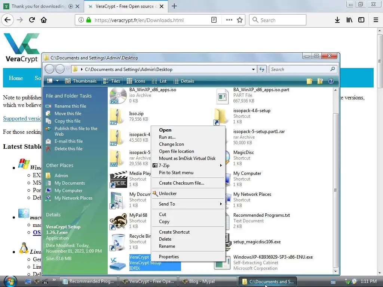The image size is (383, 287).
Task: Switch explorer view to Icons
Action: point(136,81)
